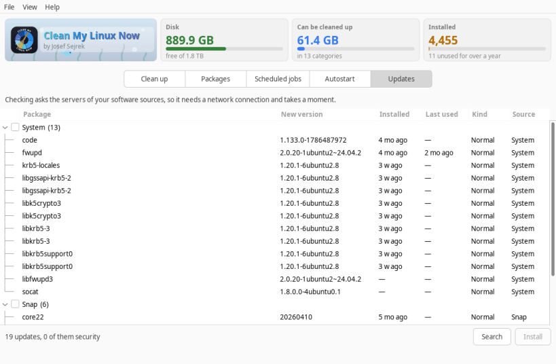The image size is (556, 364).
Task: Switch to the Scheduled jobs tab
Action: 278,79
